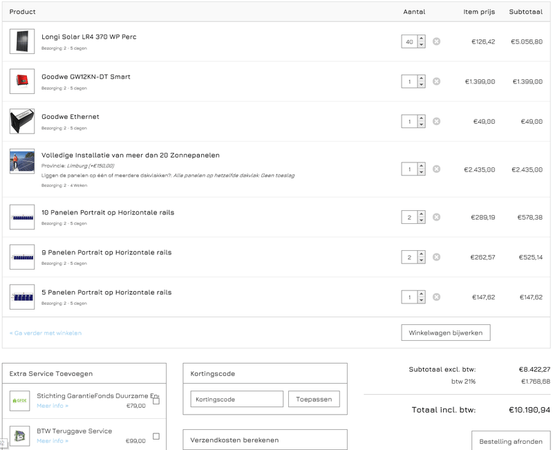Remove Goodwe GW12KN-DT Smart from cart
Image resolution: width=553 pixels, height=450 pixels.
coord(436,82)
